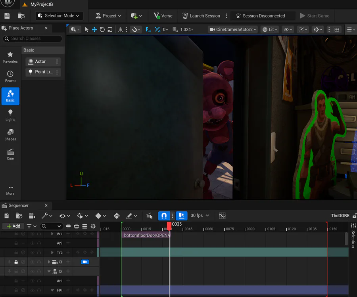Viewport: 357px width, 297px height.
Task: Toggle the auto-key icon in Sequencer
Action: (117, 216)
